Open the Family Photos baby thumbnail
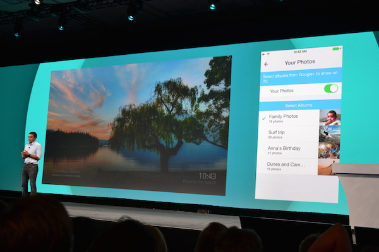379x252 pixels. (x=330, y=117)
